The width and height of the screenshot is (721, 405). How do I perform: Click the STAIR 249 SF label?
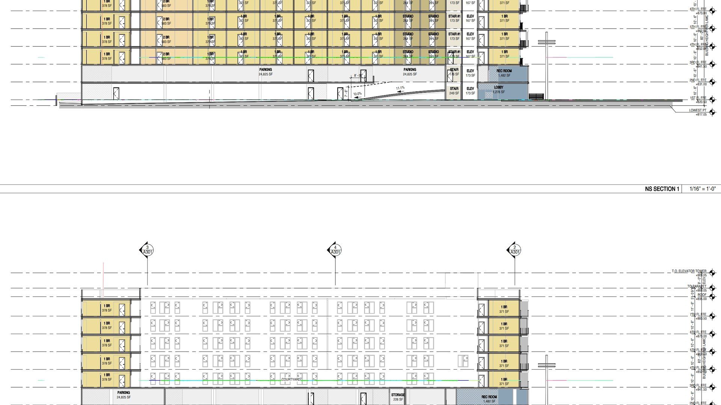(454, 91)
